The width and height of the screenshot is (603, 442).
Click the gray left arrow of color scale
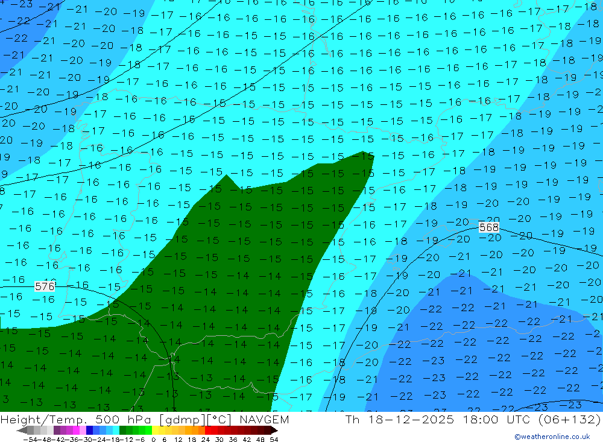(x=22, y=431)
